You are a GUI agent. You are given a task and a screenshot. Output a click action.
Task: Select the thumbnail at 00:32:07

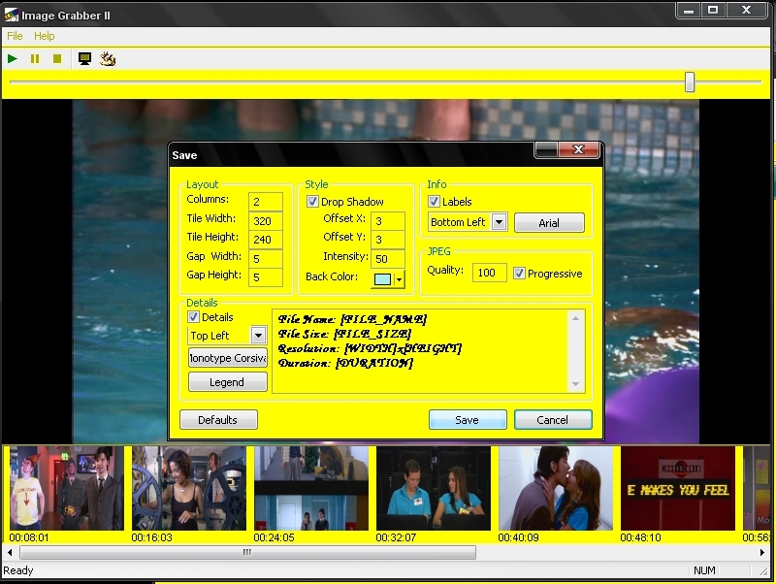[x=434, y=488]
